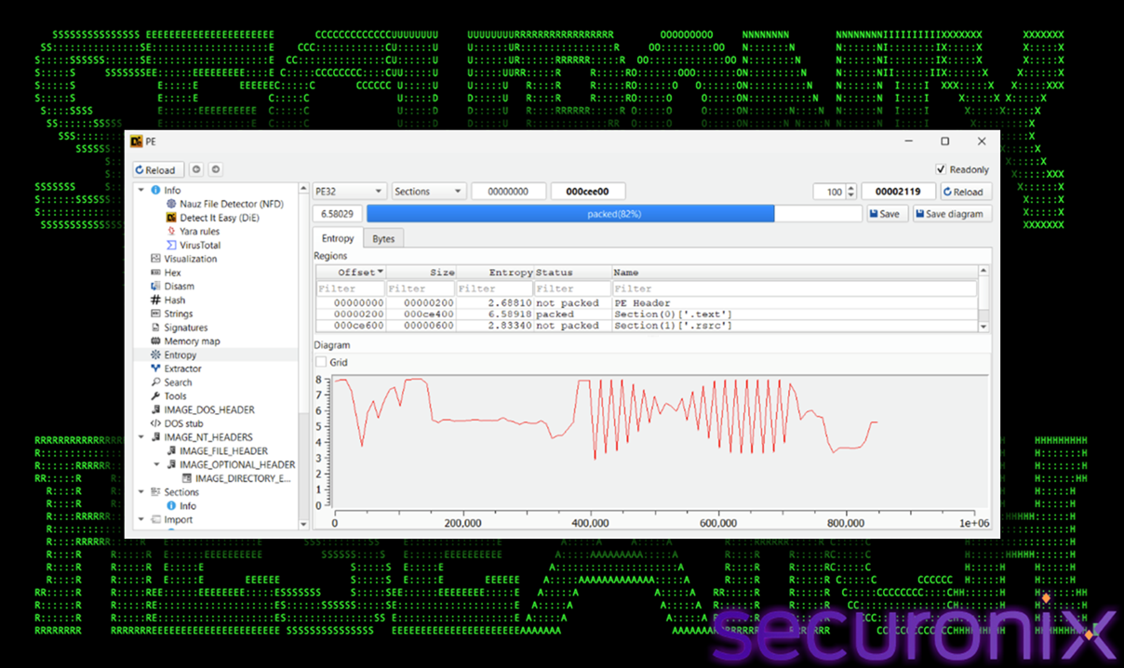1124x668 pixels.
Task: Click Reload button in top-left toolbar
Action: (x=154, y=170)
